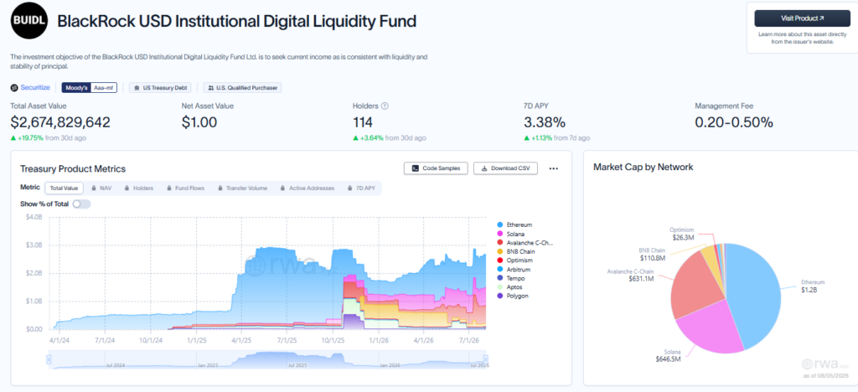Click the lock icon beside 7D APY metric
Image resolution: width=858 pixels, height=392 pixels.
pos(351,188)
